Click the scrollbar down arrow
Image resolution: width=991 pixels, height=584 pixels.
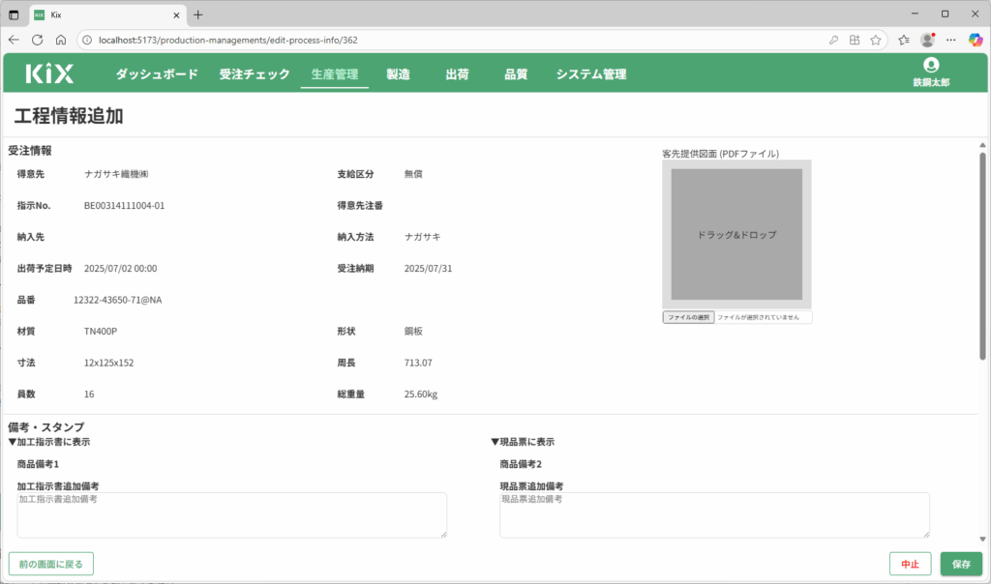[x=982, y=539]
